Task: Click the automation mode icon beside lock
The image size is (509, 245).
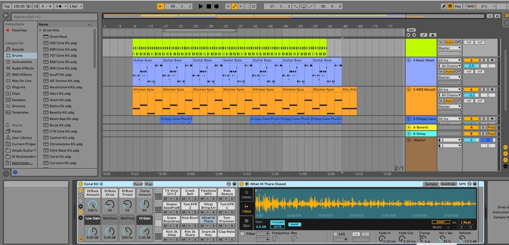Action: [424, 35]
